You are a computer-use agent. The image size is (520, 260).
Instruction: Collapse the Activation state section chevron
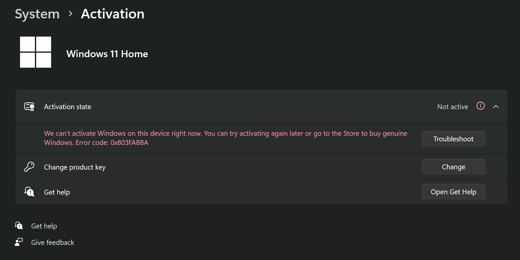(496, 106)
